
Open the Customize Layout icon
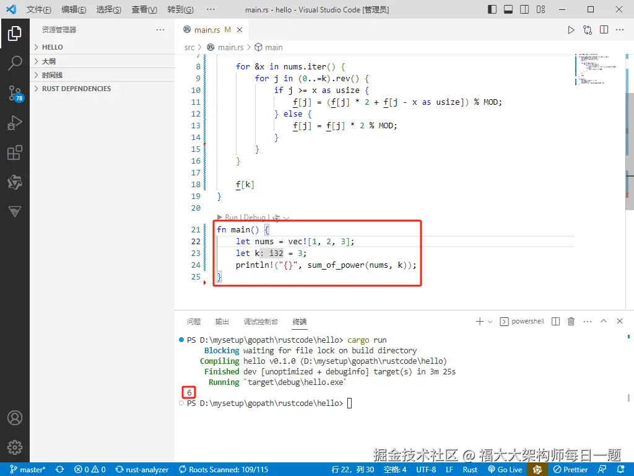click(x=541, y=9)
